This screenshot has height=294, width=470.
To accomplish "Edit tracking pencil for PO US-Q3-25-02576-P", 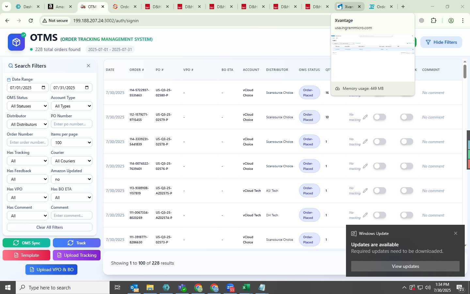I will tap(365, 166).
